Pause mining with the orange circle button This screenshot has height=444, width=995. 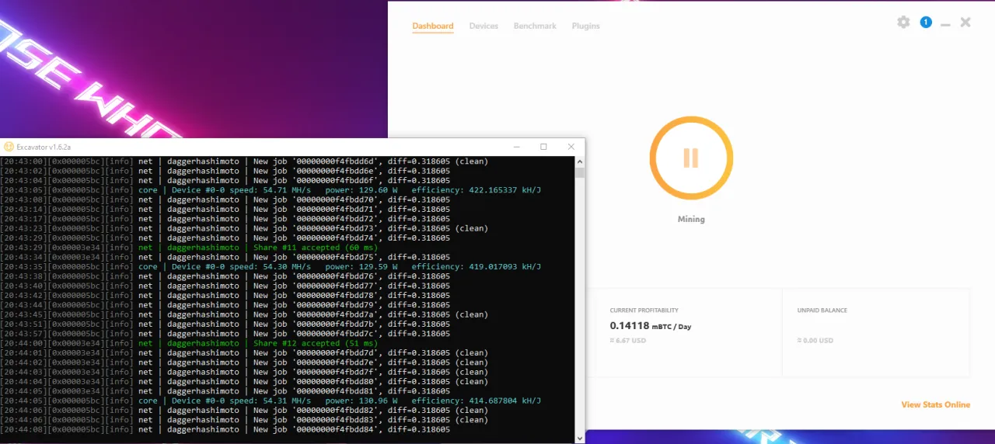tap(690, 158)
